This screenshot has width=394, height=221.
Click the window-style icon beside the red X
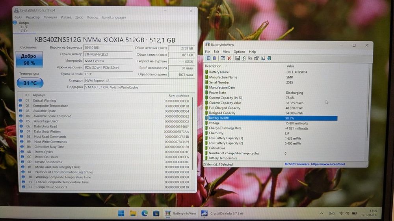(x=223, y=58)
